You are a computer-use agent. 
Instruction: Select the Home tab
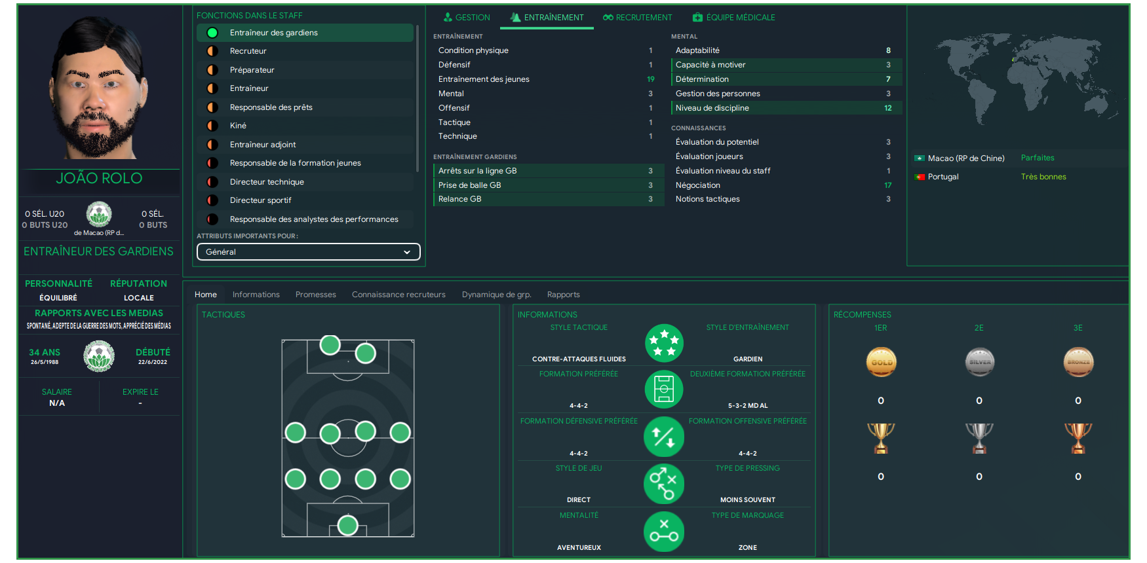(206, 295)
